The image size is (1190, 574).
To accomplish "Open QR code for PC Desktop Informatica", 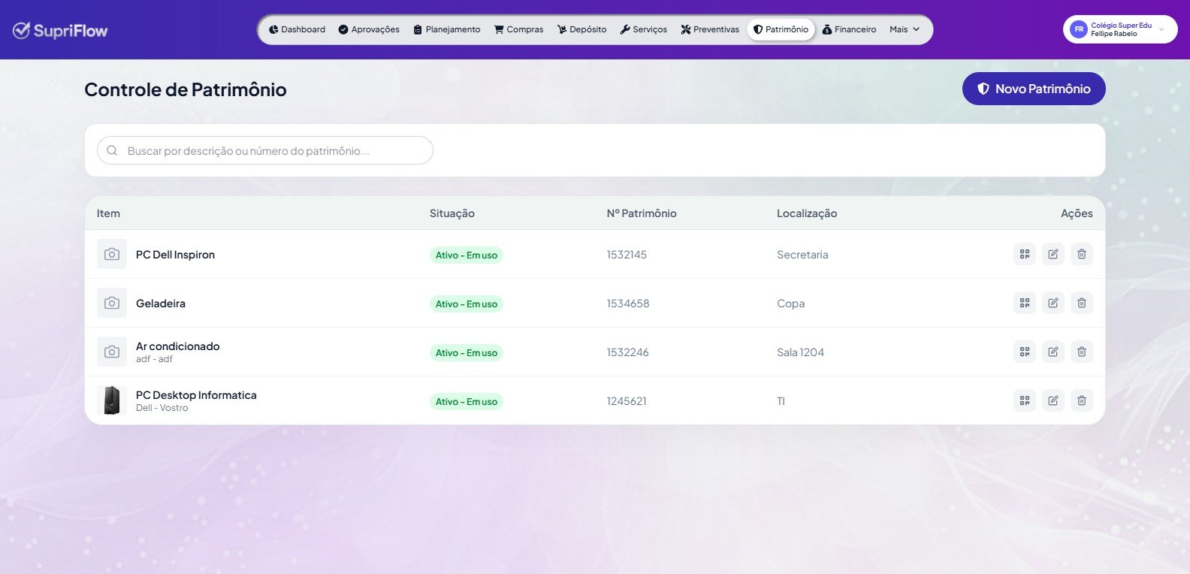I will [x=1025, y=400].
